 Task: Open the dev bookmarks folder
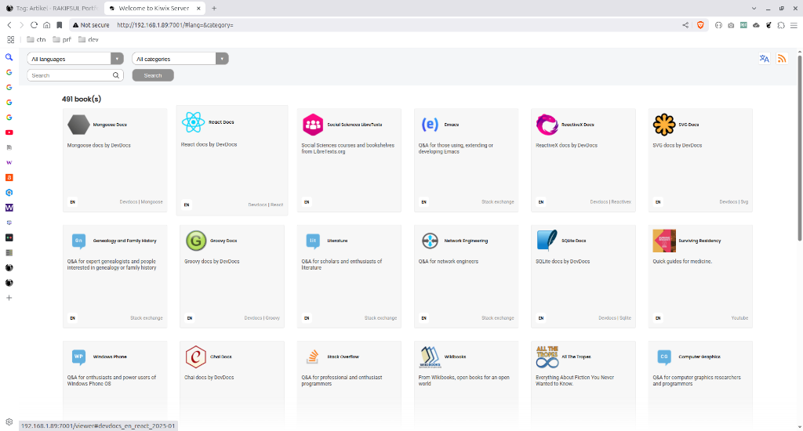click(x=88, y=39)
